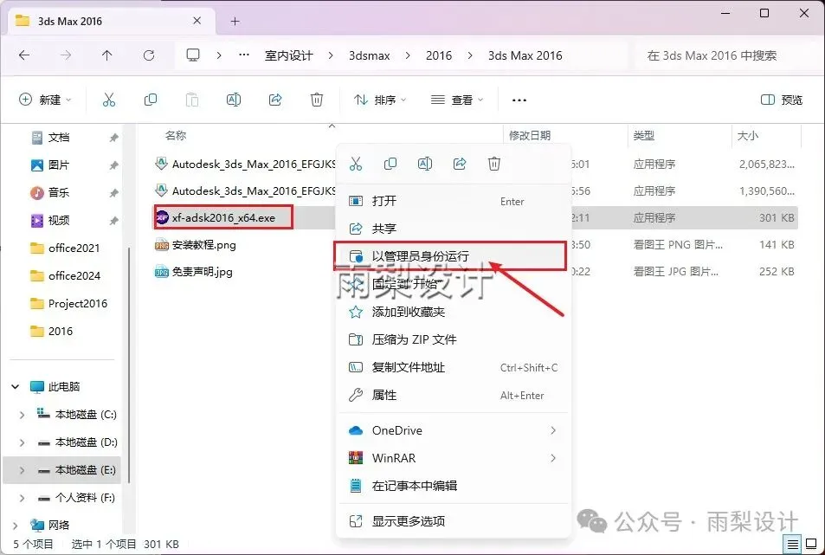Select the 免责声明.jpg file
825x555 pixels.
coord(202,272)
